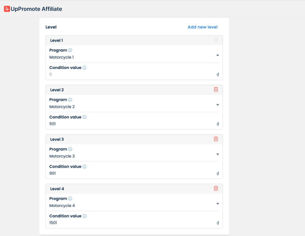Click the Level 1 Program info icon
The height and width of the screenshot is (236, 305).
point(70,50)
